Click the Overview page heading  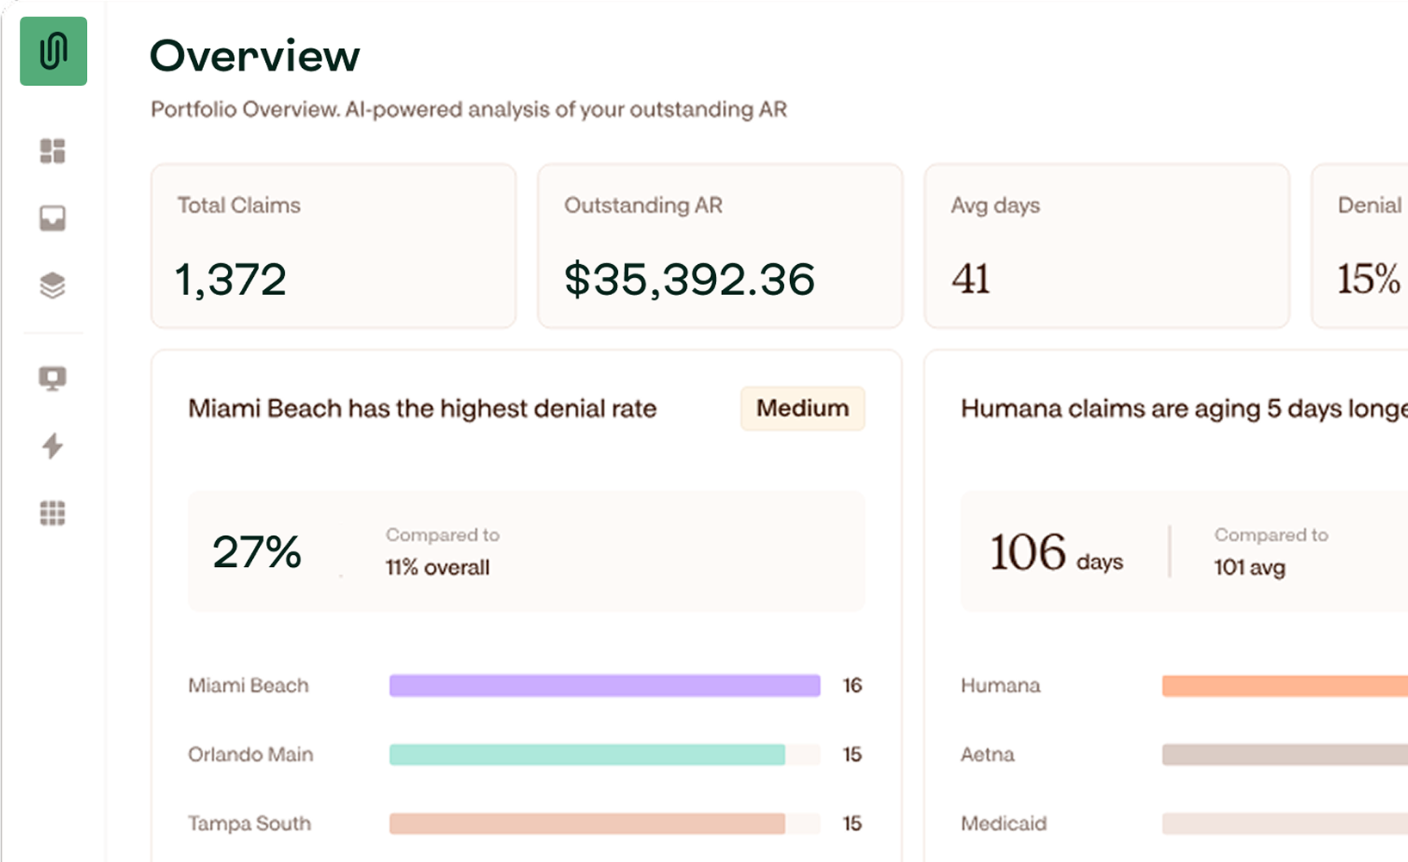[255, 56]
